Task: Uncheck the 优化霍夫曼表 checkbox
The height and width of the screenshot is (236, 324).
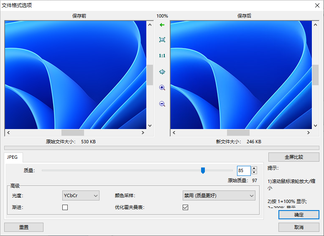Action: pyautogui.click(x=186, y=207)
